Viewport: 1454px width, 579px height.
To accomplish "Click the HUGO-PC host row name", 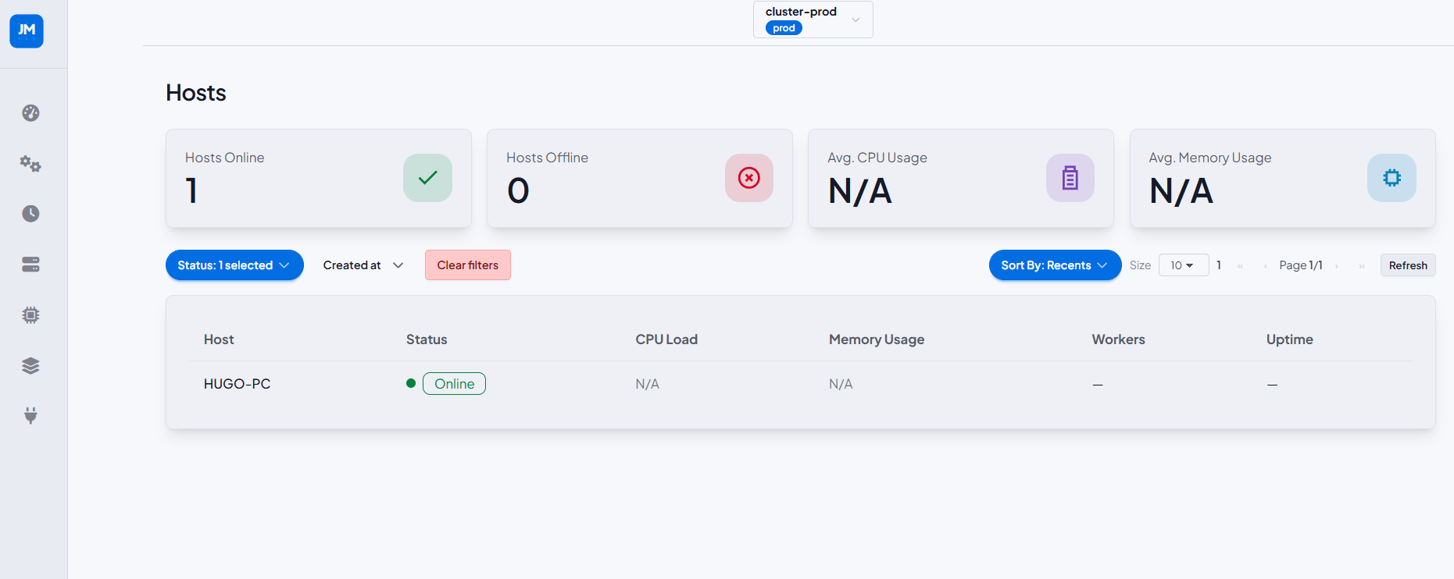I will 237,384.
